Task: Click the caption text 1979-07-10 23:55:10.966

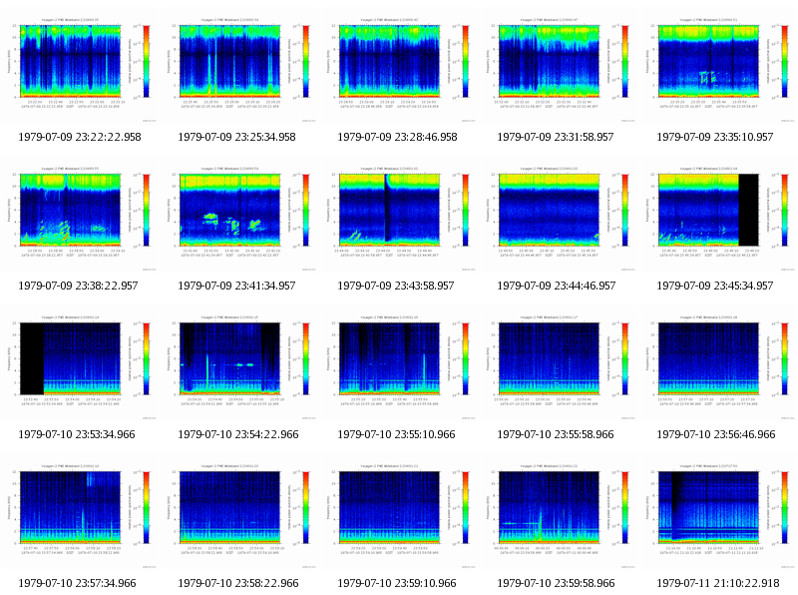Action: pos(396,434)
